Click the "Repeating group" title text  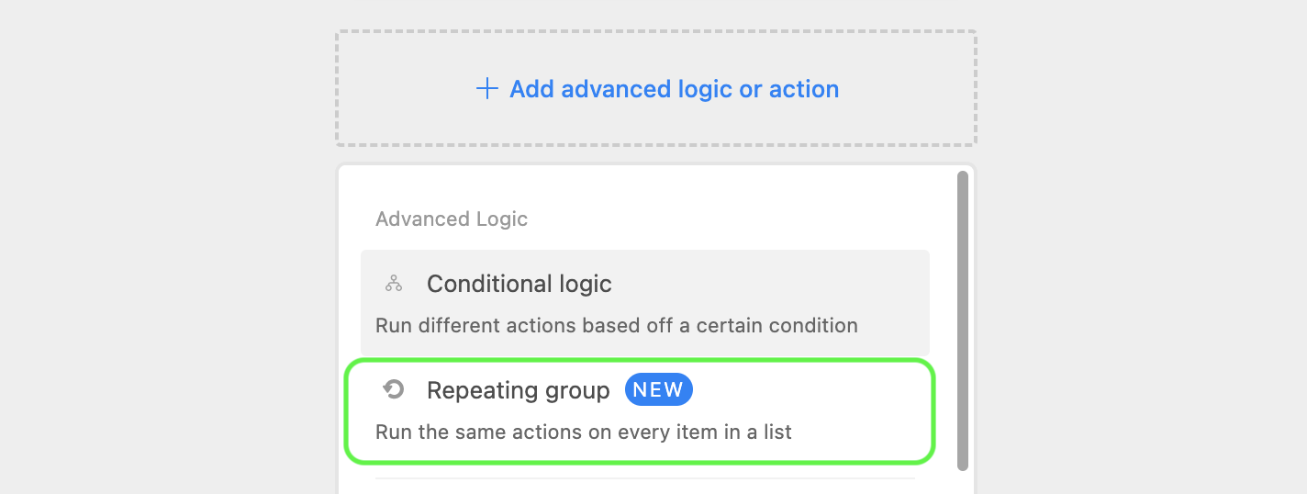click(519, 390)
